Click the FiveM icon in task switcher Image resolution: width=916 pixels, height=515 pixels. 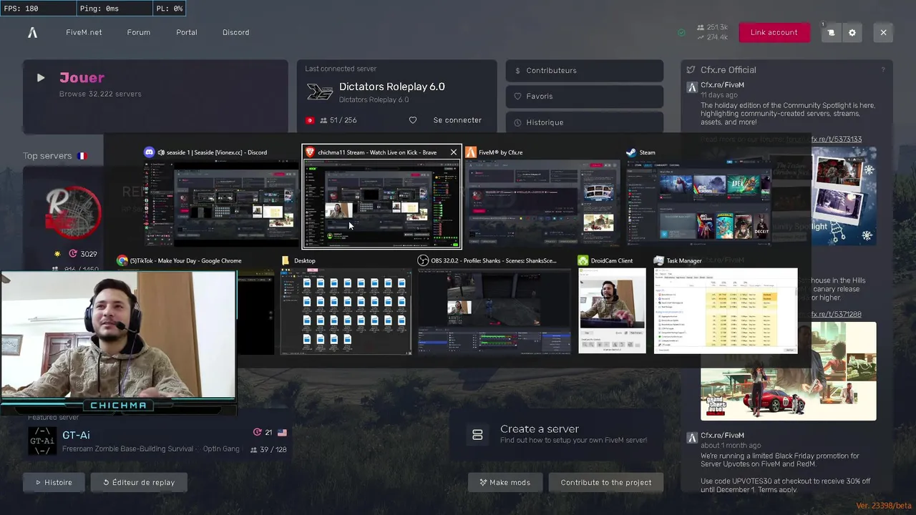coord(470,152)
